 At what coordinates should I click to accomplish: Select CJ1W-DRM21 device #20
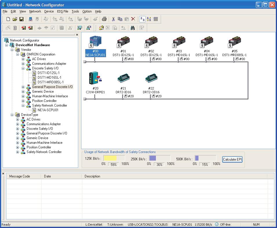95,83
